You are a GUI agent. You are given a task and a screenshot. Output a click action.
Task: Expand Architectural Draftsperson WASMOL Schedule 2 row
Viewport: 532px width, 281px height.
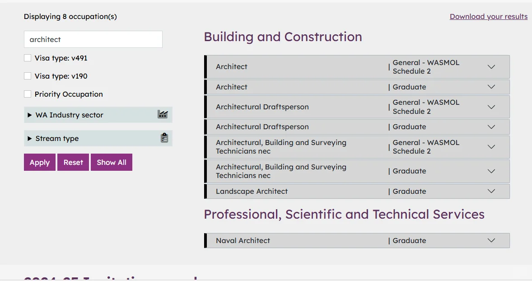tap(357, 107)
